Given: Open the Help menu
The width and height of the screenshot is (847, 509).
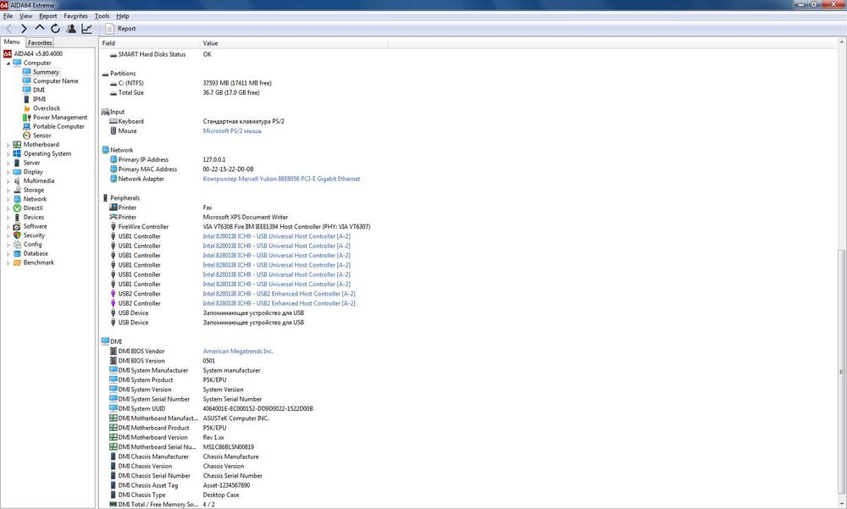Looking at the screenshot, I should click(123, 16).
